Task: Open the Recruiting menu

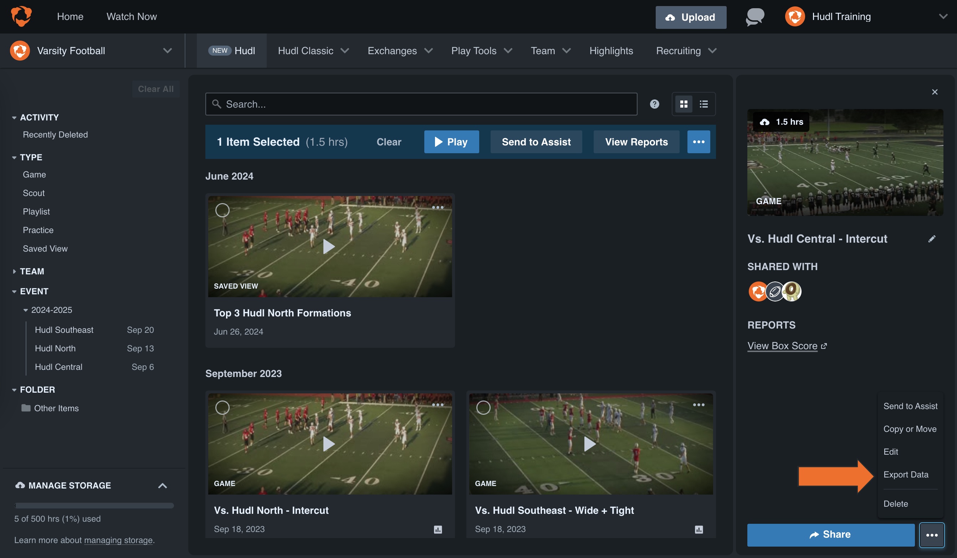Action: [x=686, y=51]
